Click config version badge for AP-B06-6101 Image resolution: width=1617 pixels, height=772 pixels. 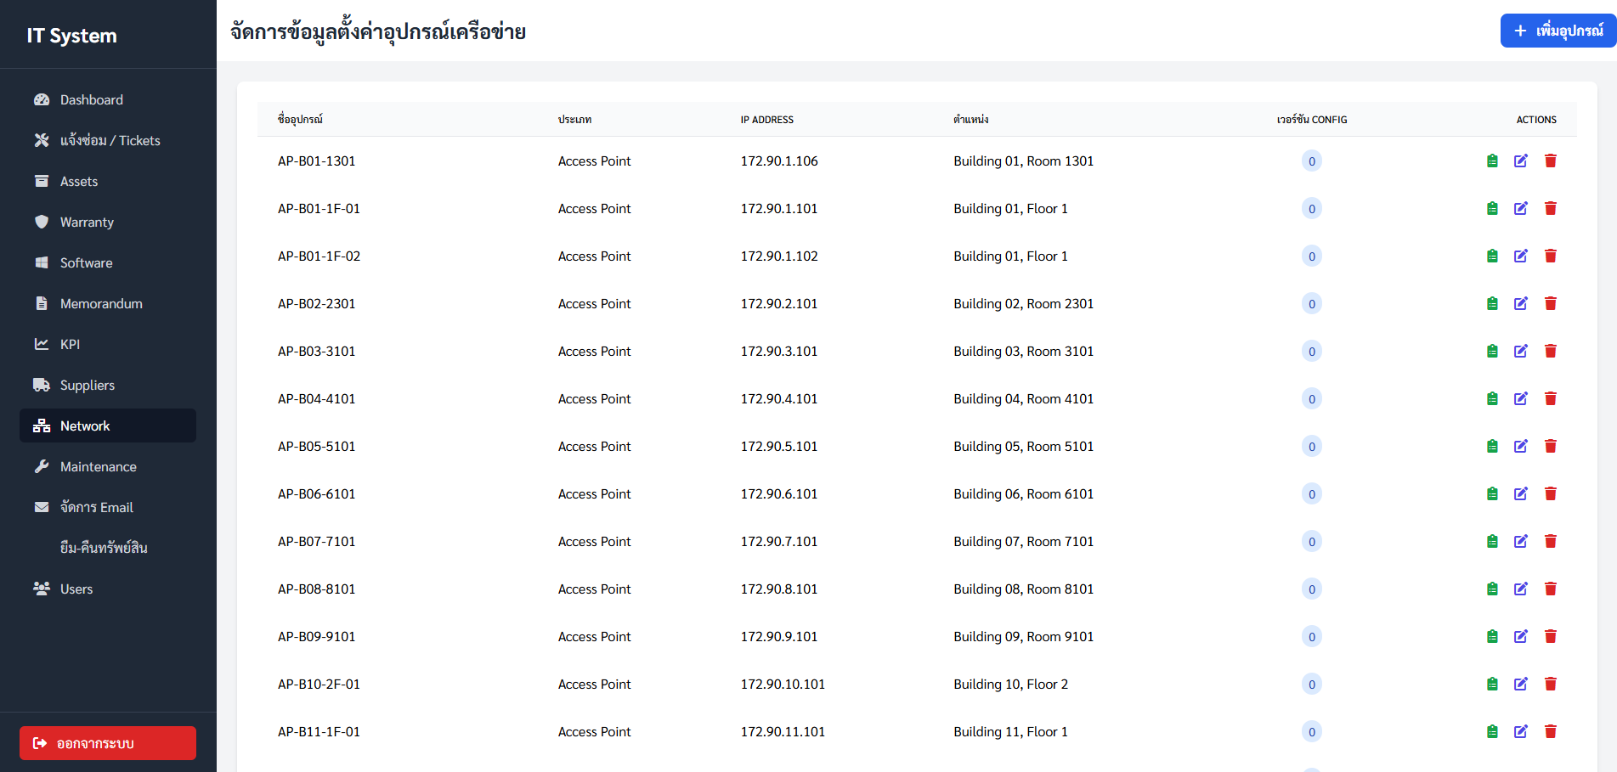pos(1312,493)
